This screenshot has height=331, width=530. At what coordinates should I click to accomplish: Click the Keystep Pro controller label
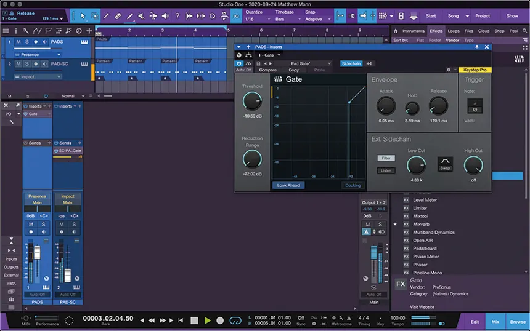[x=475, y=70]
